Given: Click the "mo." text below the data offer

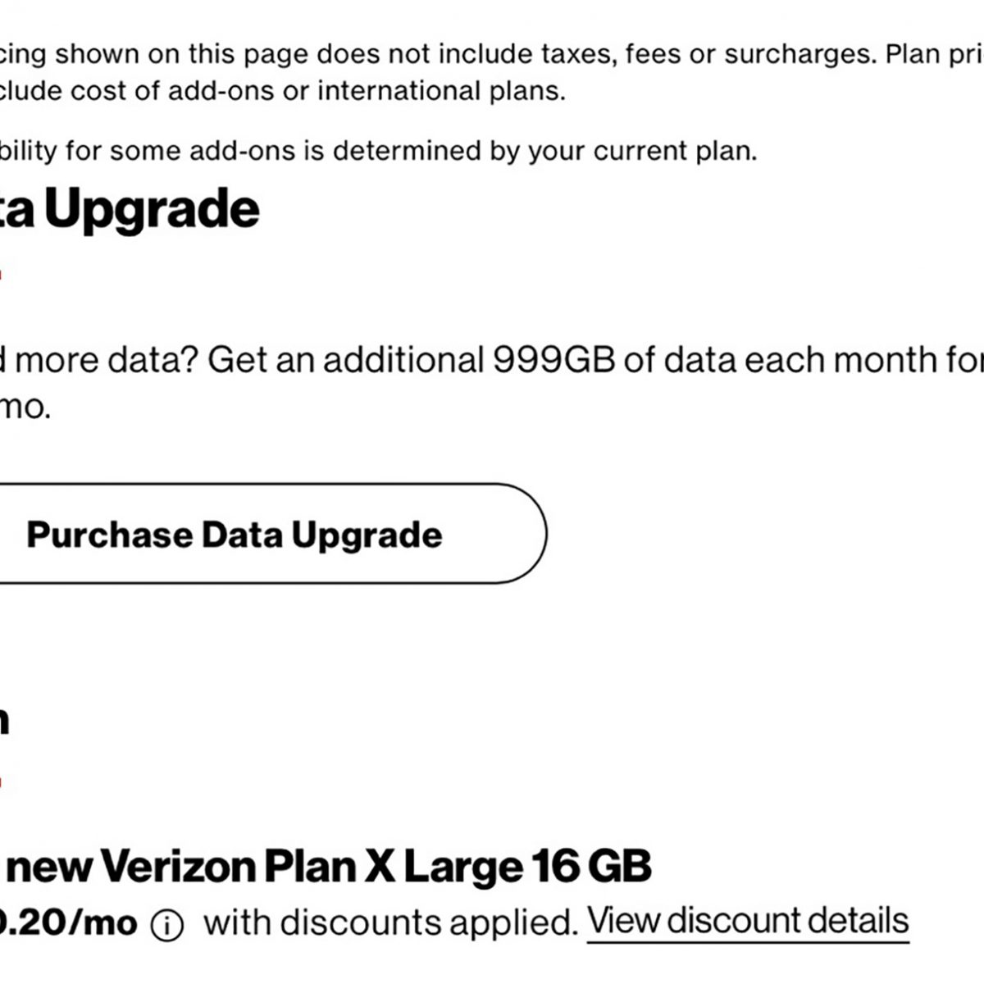Looking at the screenshot, I should tap(25, 407).
